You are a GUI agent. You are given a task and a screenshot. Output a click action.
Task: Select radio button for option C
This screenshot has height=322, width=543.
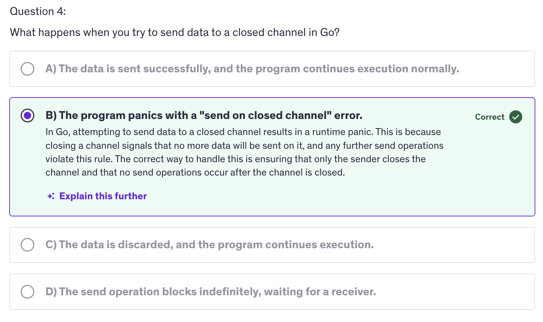pyautogui.click(x=27, y=245)
